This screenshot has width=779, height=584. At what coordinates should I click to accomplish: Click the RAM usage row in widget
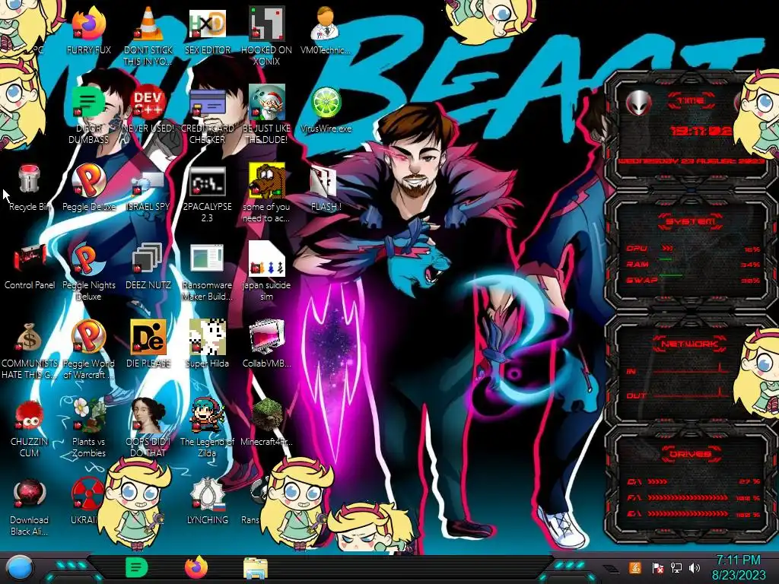pyautogui.click(x=693, y=264)
